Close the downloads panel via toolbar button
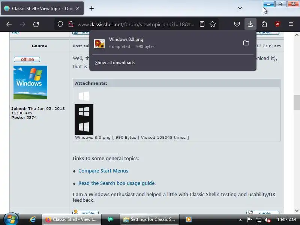Viewport: 300px width, 225px height. [250, 24]
